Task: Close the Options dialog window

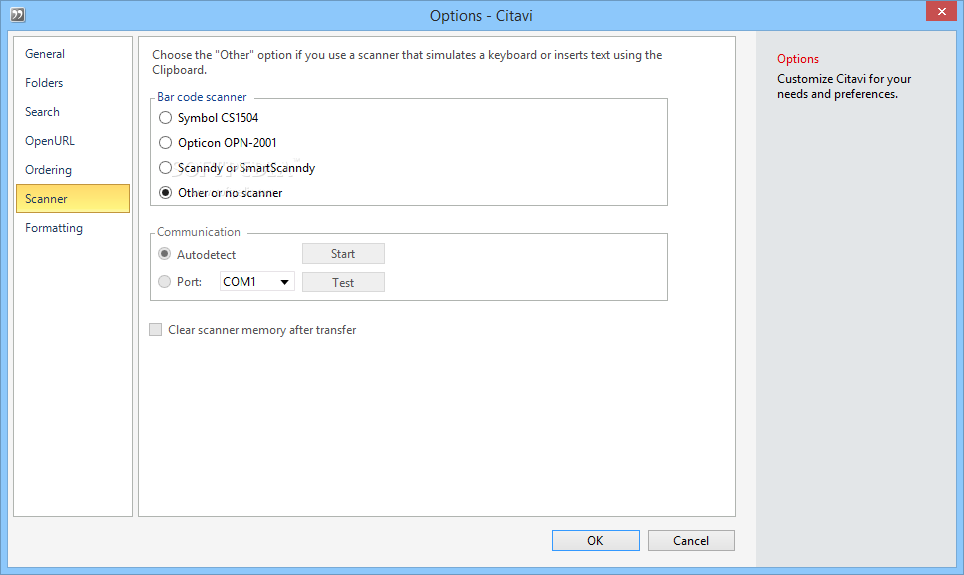Action: pos(941,12)
